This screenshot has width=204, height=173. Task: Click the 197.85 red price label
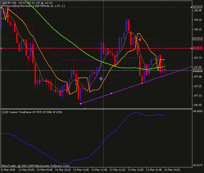[x=197, y=48]
